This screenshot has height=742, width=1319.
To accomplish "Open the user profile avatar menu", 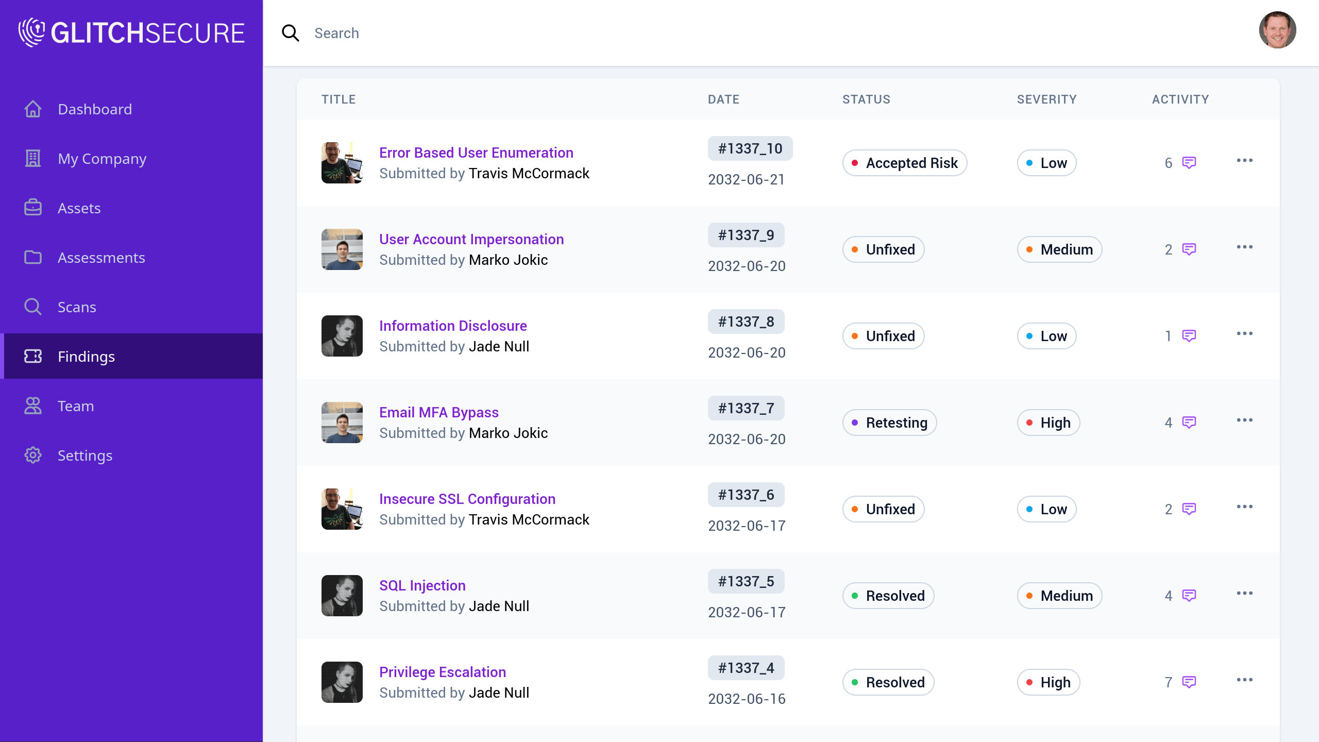I will tap(1277, 30).
